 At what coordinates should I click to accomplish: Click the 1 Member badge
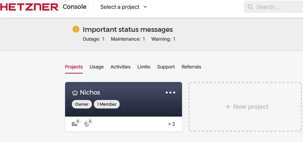107,104
